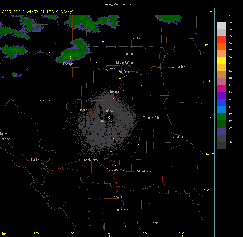Select the yellow 51 dBZ color swatch
Image resolution: width=243 pixels, height=237 pixels.
click(x=222, y=61)
